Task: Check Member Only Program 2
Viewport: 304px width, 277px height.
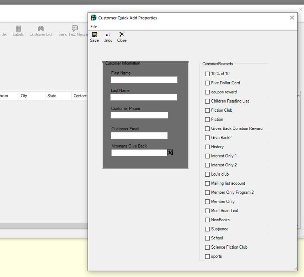Action: tap(207, 193)
